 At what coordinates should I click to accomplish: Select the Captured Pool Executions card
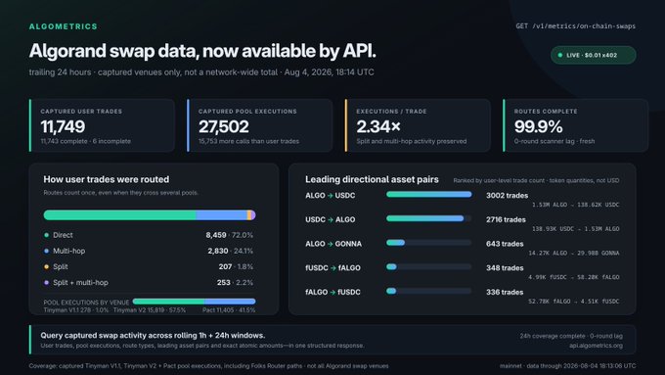(259, 125)
